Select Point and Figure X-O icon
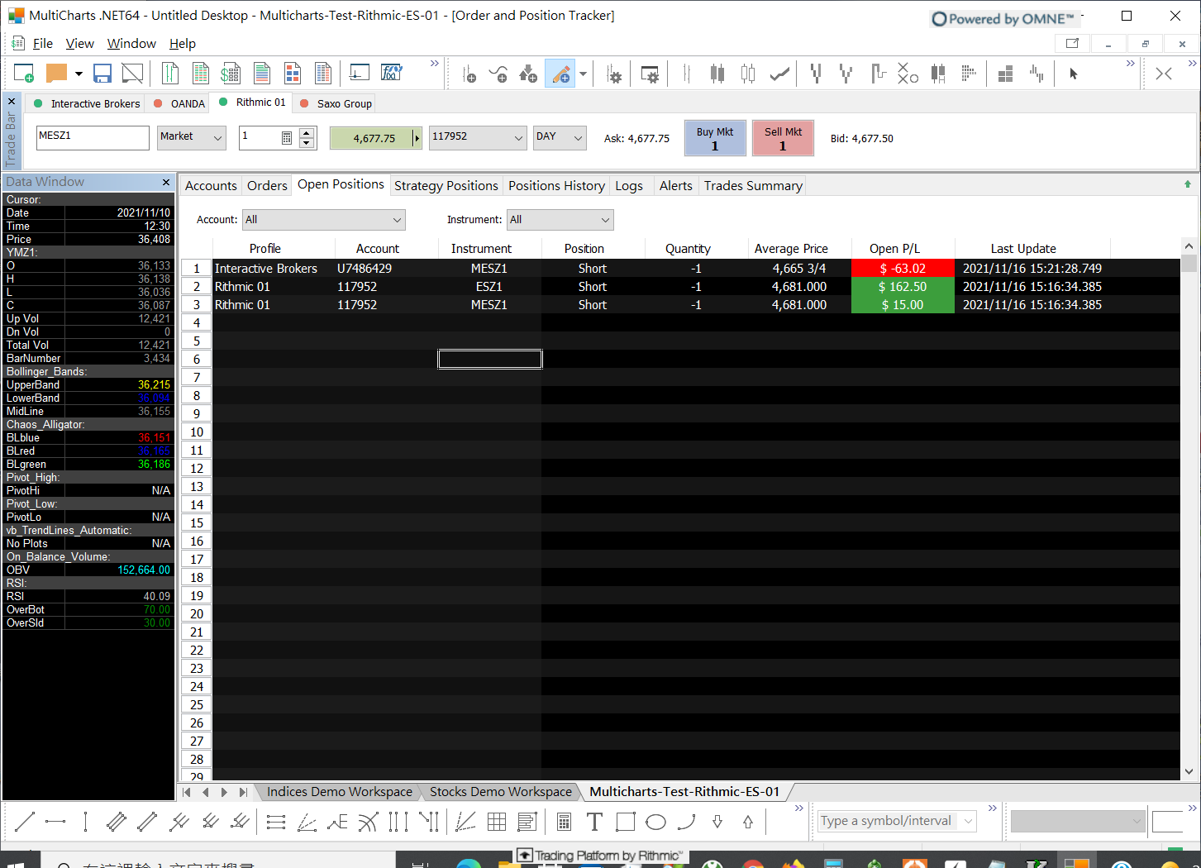 pyautogui.click(x=908, y=74)
